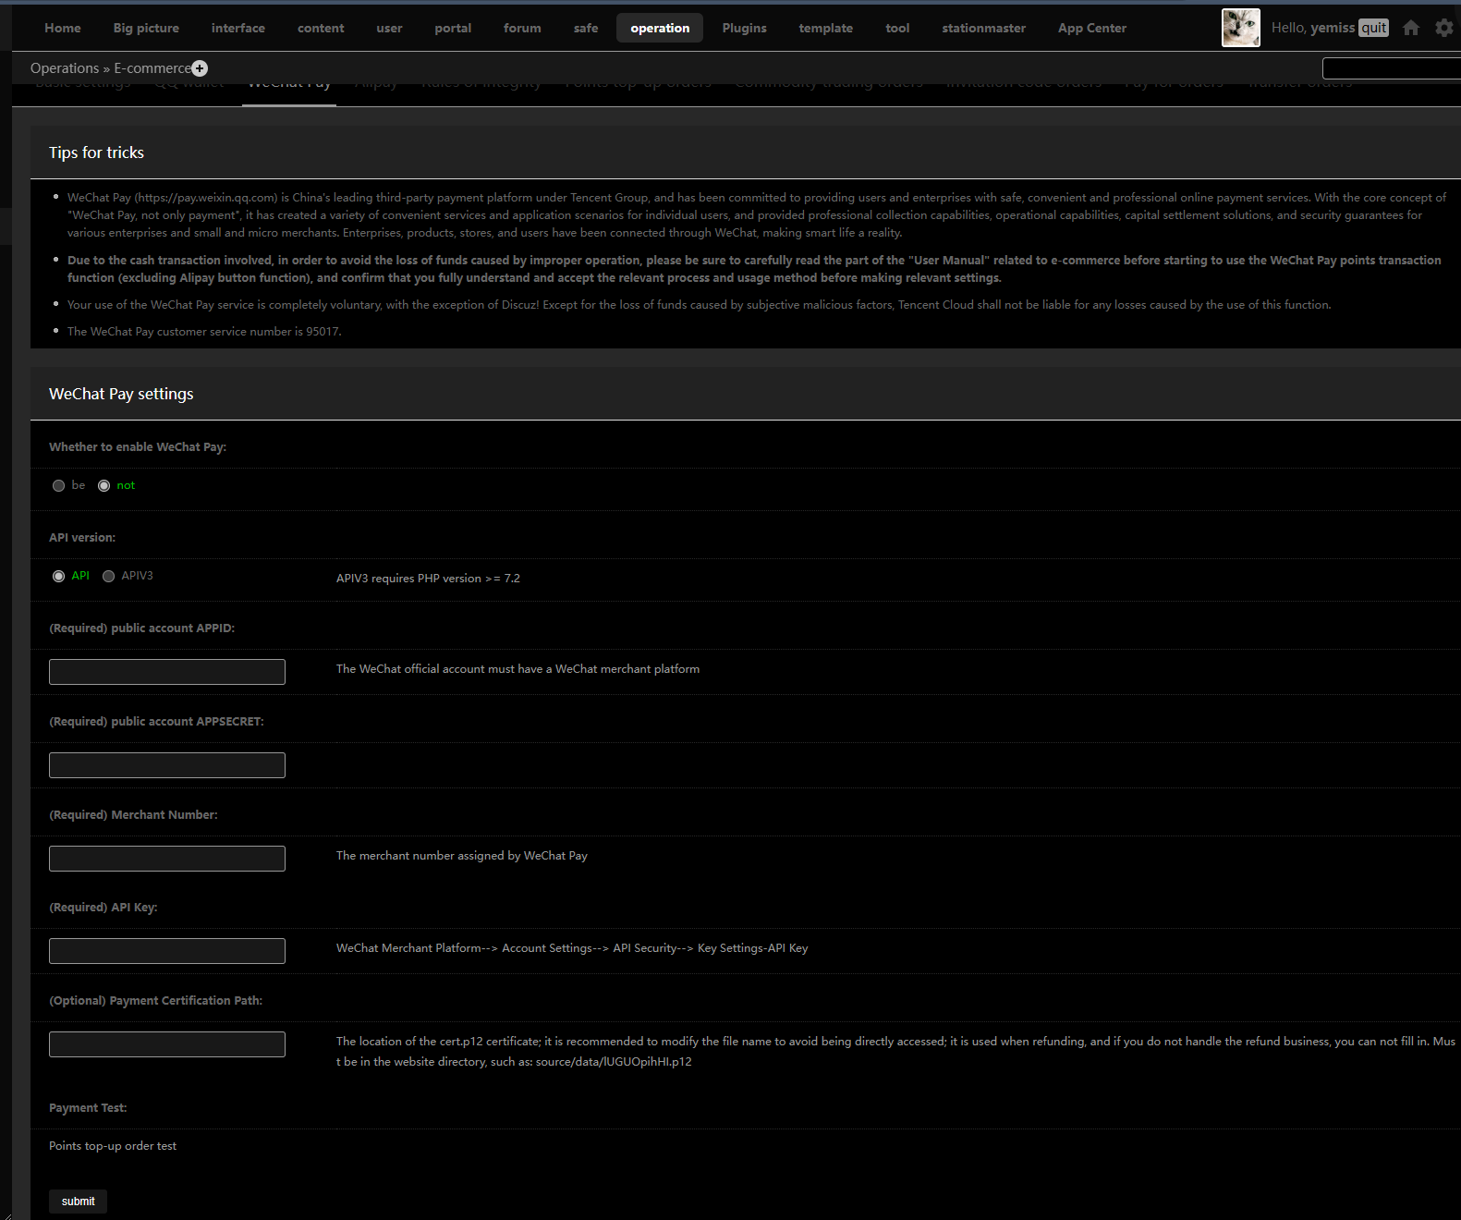This screenshot has height=1220, width=1461.
Task: Select 'not' to disable WeChat Pay
Action: point(104,486)
